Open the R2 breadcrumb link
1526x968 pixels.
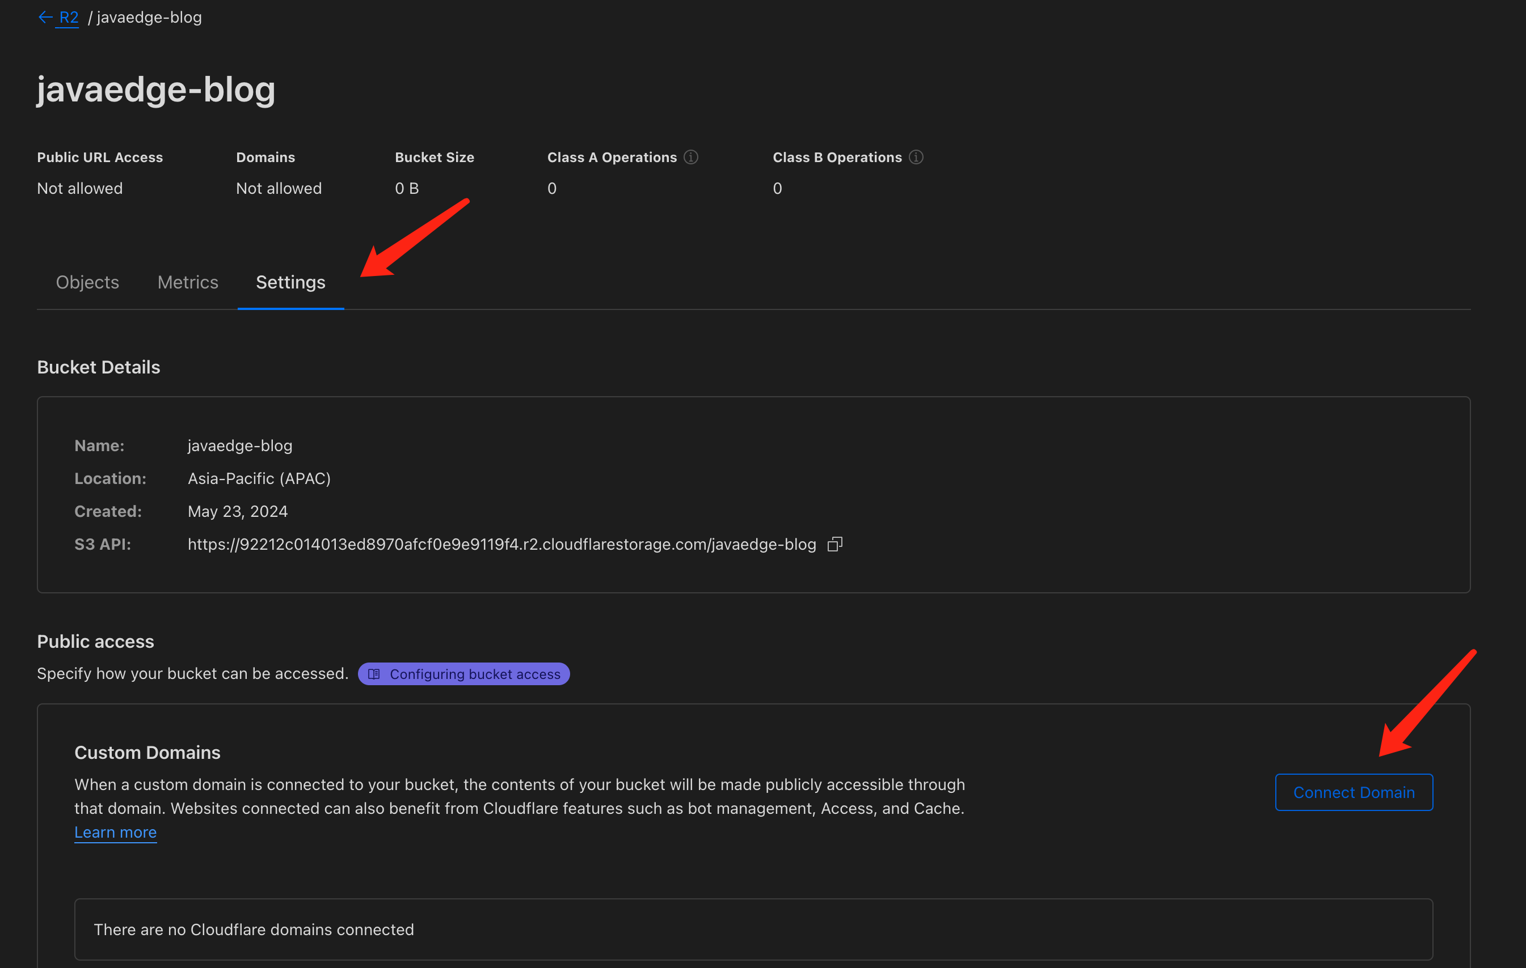[69, 17]
